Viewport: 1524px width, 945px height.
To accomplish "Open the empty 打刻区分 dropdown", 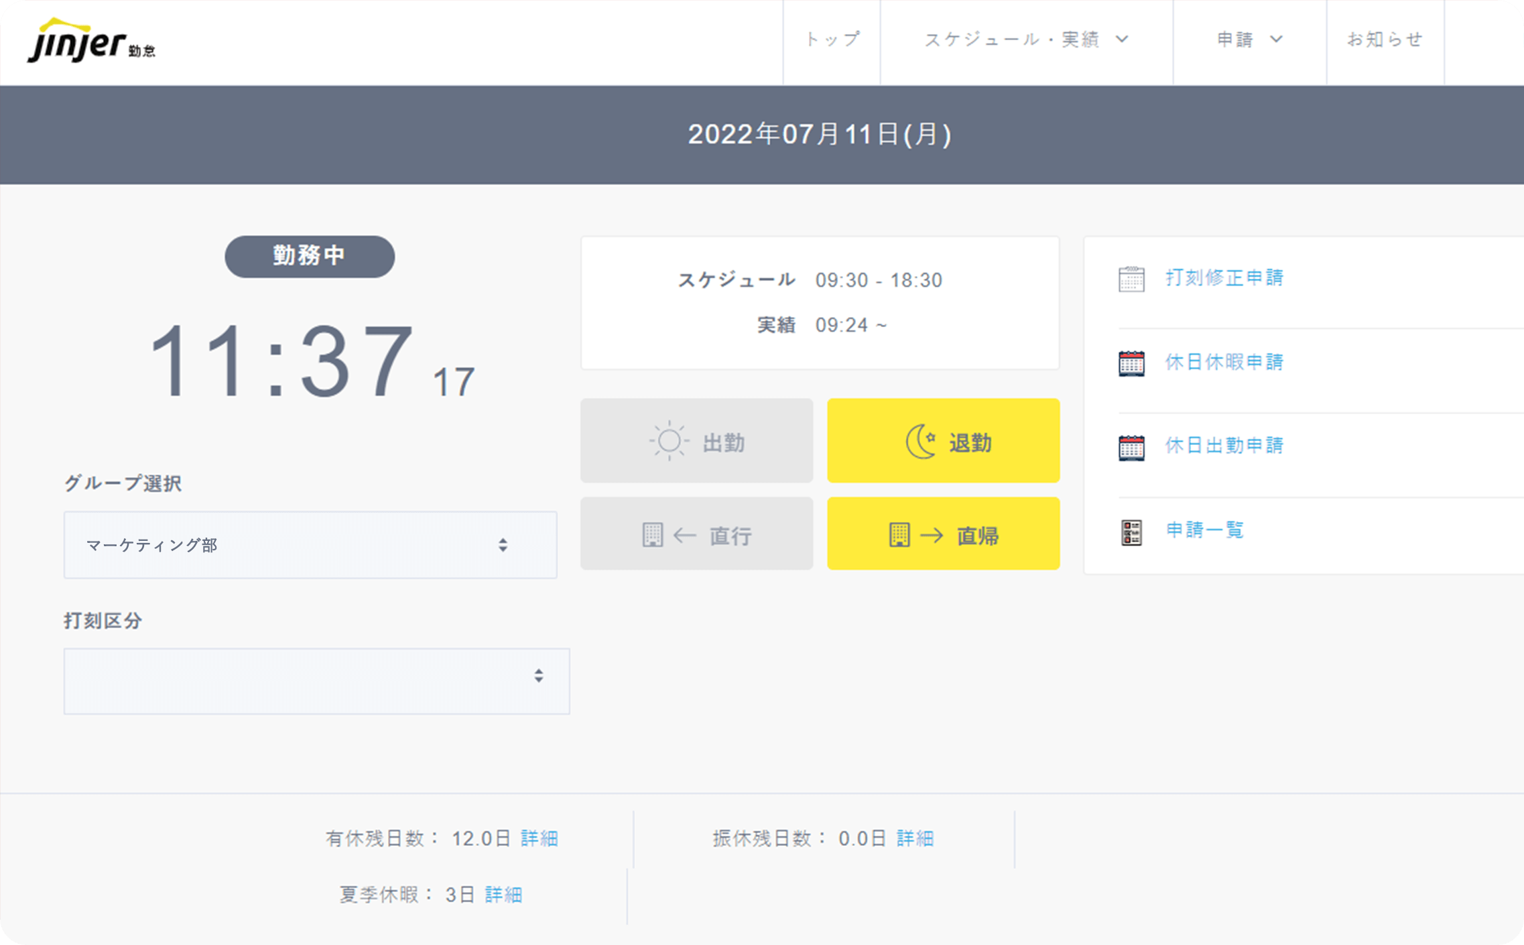I will (316, 681).
